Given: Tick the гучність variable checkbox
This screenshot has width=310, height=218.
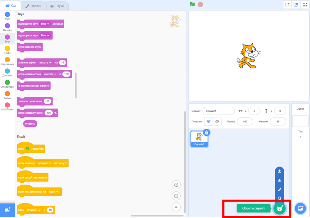Looking at the screenshot, I should [19, 124].
